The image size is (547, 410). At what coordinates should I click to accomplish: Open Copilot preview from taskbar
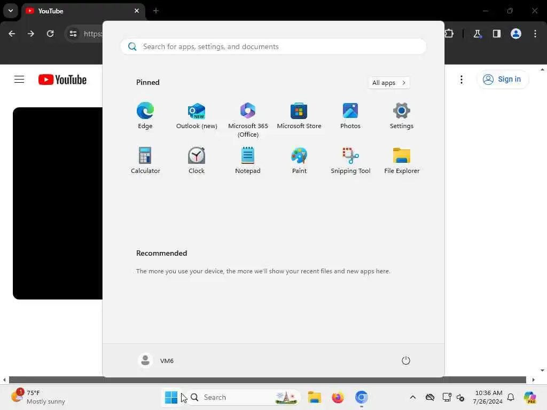[530, 397]
